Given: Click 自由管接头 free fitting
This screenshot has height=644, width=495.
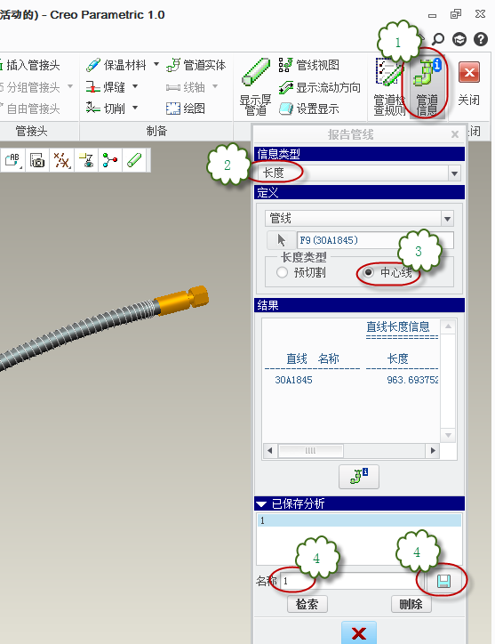Looking at the screenshot, I should click(30, 109).
